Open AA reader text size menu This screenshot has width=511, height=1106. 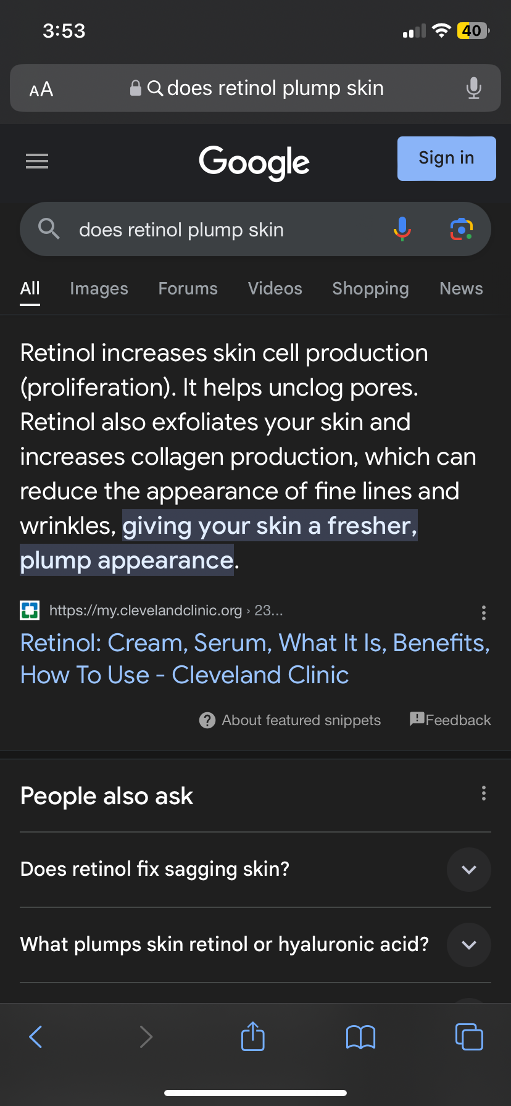coord(41,89)
